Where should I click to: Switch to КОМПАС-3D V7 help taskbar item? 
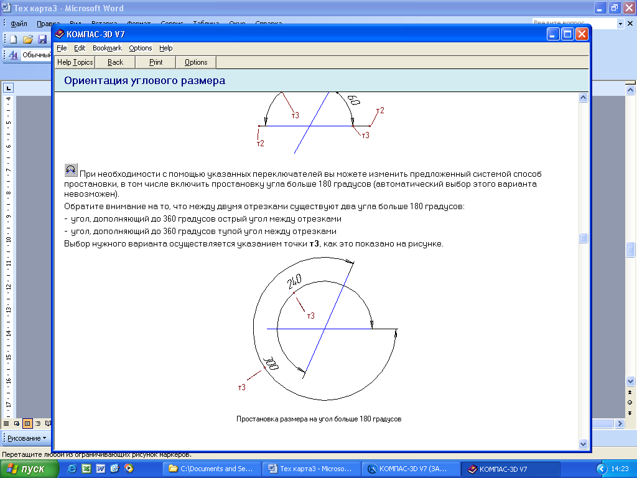511,469
